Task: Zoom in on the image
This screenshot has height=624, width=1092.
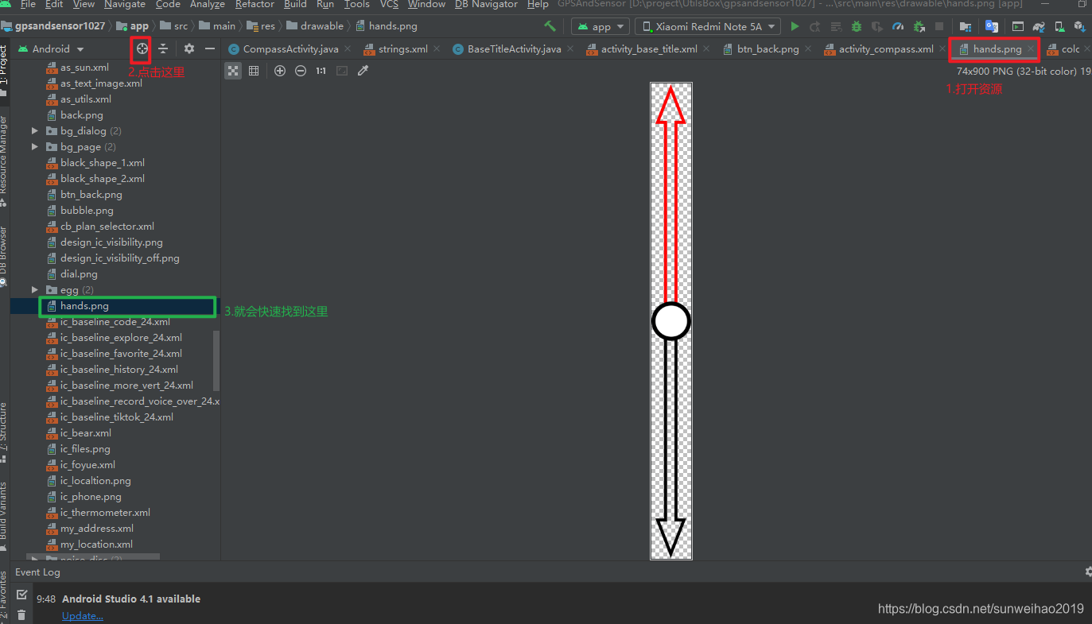Action: tap(280, 71)
